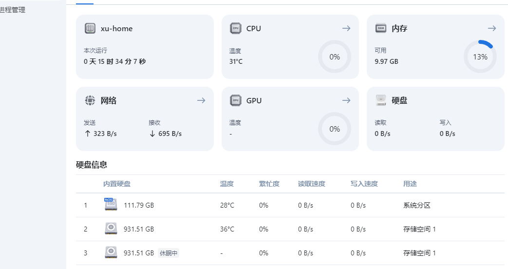Screen dimensions: 508x269
Task: Open CPU details with the arrow
Action: 346,28
